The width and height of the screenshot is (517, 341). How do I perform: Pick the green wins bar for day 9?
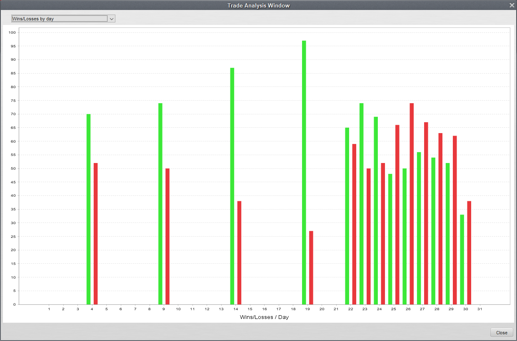(160, 204)
